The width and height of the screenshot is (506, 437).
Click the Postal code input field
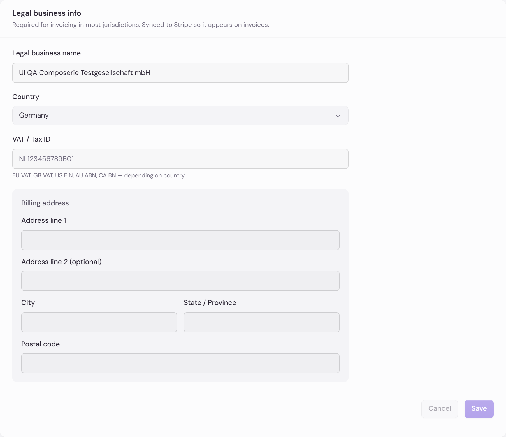tap(180, 363)
